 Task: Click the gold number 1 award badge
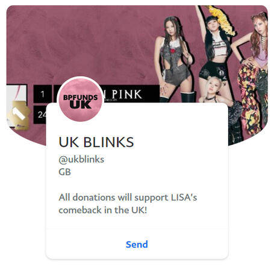[x=19, y=115]
